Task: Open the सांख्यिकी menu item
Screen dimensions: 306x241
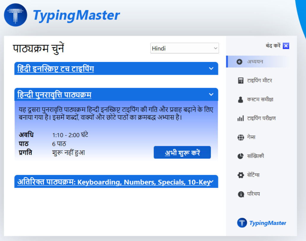Action: coord(255,156)
